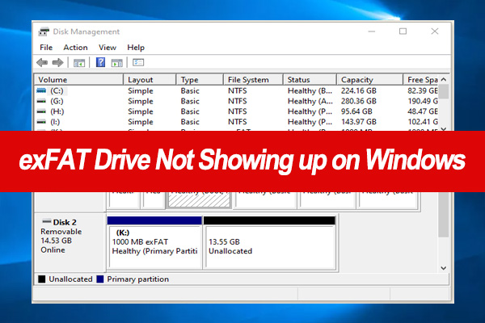Sort by the Type column header
The width and height of the screenshot is (485, 323).
200,79
